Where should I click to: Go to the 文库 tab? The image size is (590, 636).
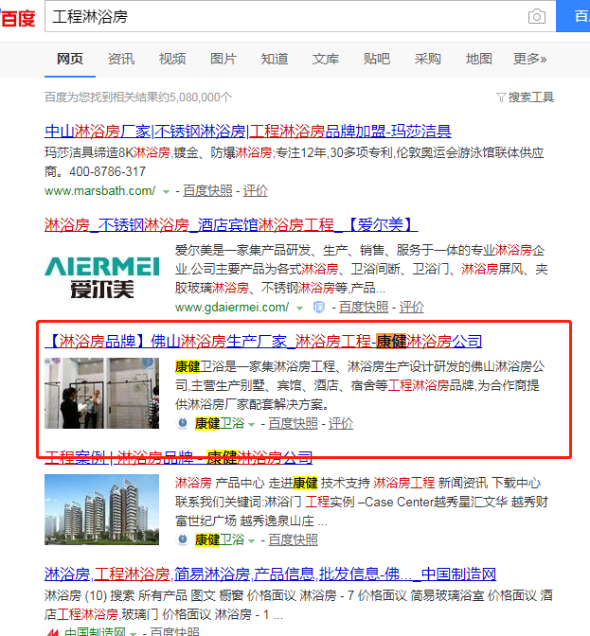click(x=326, y=59)
